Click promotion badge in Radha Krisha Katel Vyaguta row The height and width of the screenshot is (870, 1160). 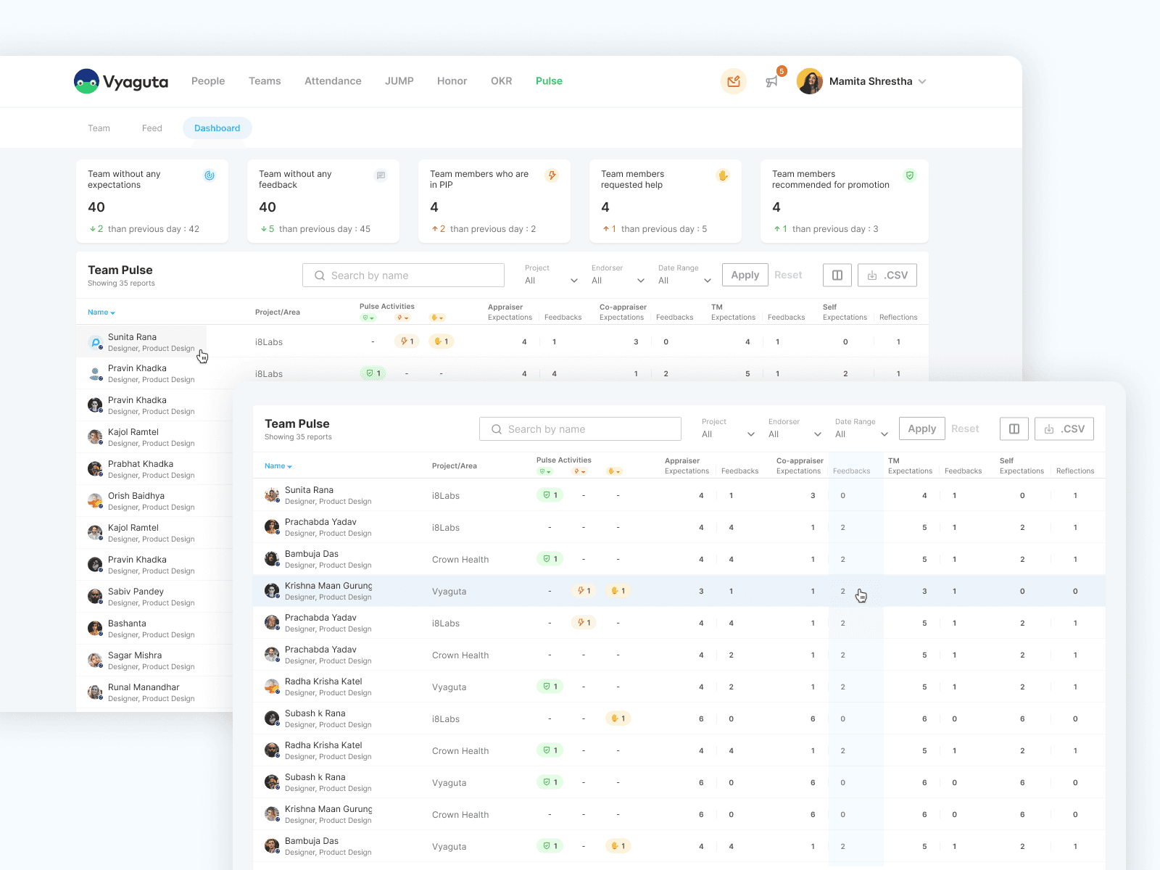coord(550,687)
